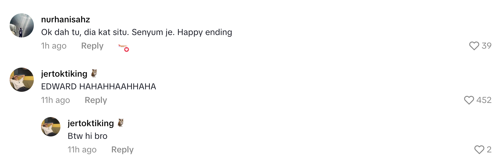This screenshot has height=166, width=499.
Task: Reply to the 'EDWARD HAHAHHAAHHAHA' comment
Action: click(x=96, y=100)
